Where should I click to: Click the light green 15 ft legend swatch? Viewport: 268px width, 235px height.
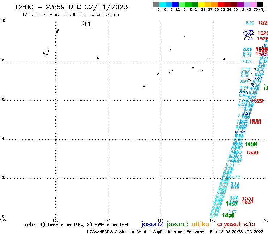(182, 4)
